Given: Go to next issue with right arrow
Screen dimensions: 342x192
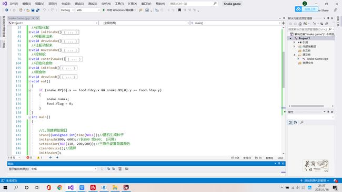Looking at the screenshot, I should coord(57,157).
